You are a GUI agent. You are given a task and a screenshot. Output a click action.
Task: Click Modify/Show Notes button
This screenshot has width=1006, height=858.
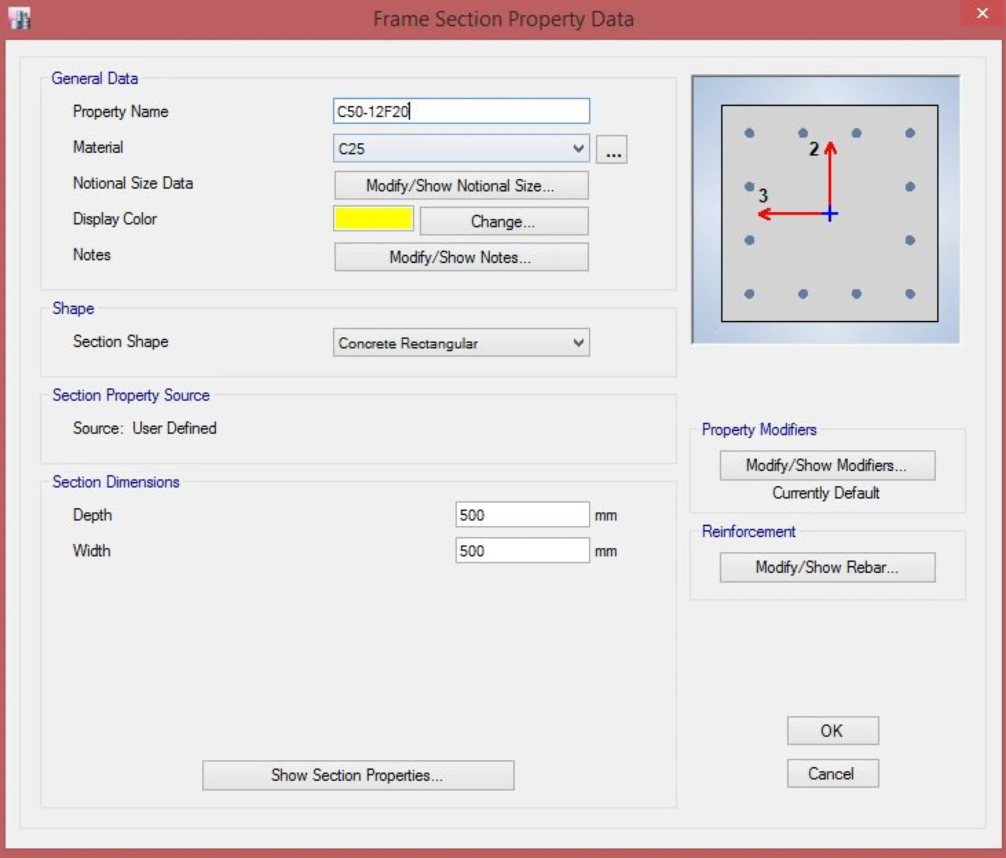[461, 257]
